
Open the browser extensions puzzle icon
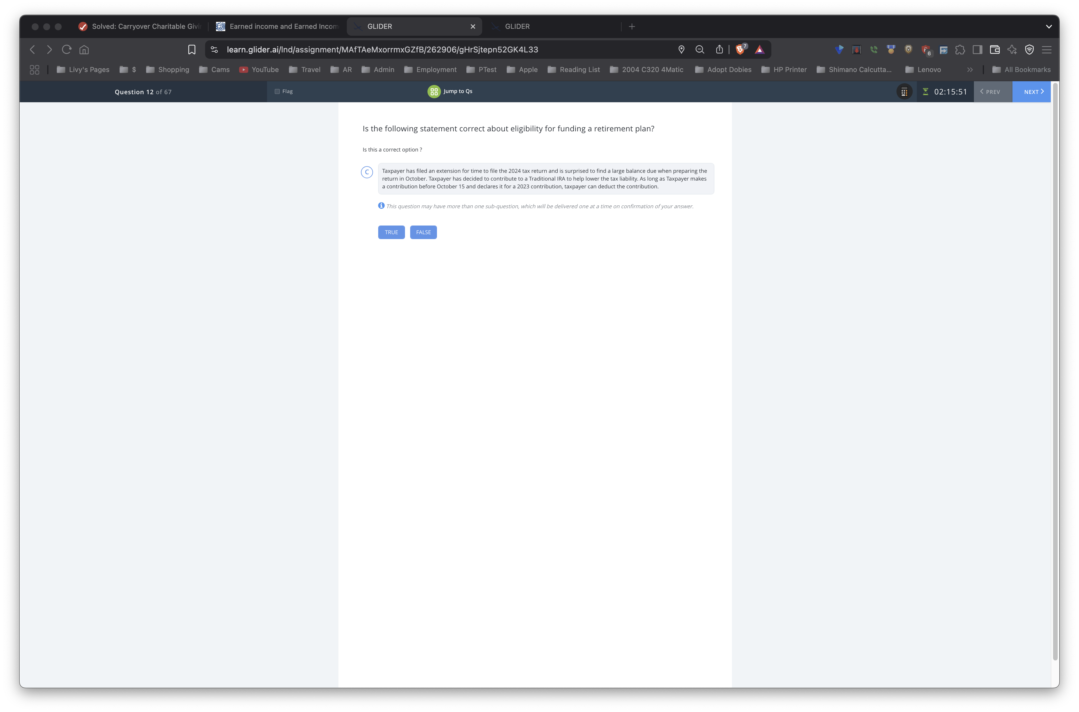960,50
